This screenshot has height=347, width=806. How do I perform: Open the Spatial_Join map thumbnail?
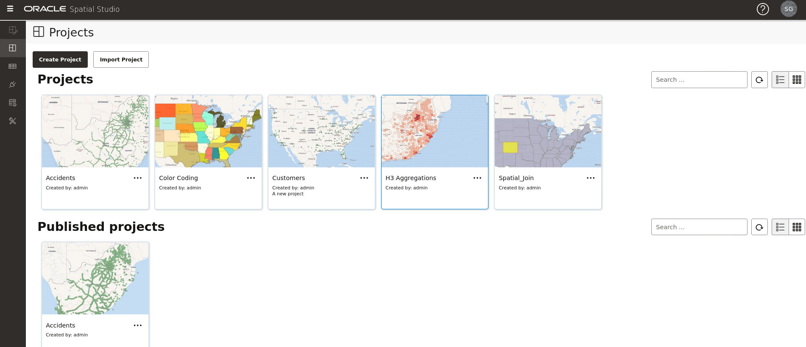coord(548,131)
